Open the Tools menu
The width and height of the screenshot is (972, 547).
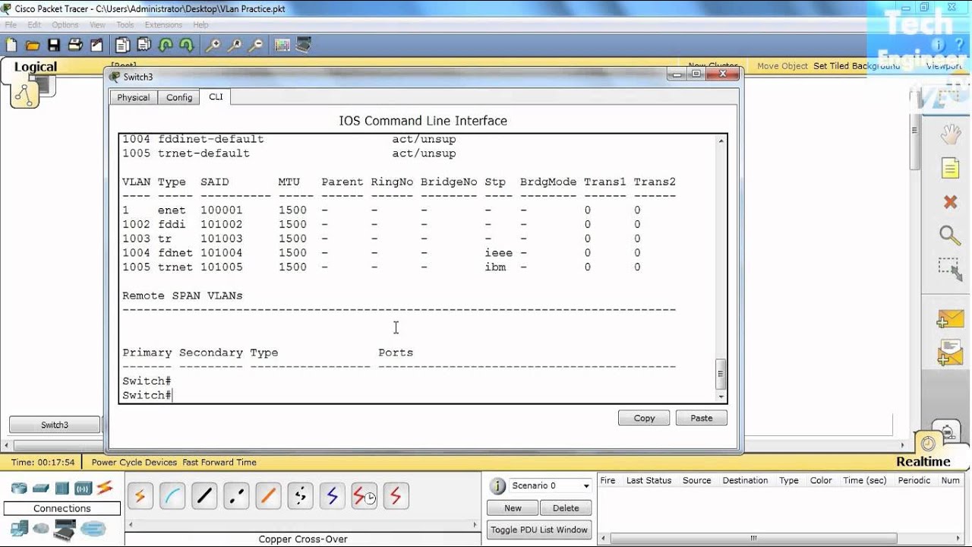point(125,25)
